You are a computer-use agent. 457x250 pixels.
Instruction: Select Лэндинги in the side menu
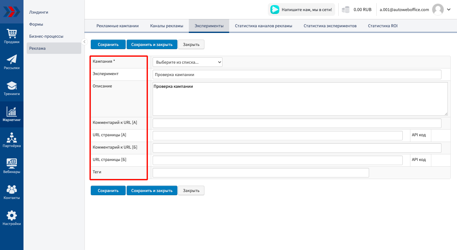[x=39, y=12]
